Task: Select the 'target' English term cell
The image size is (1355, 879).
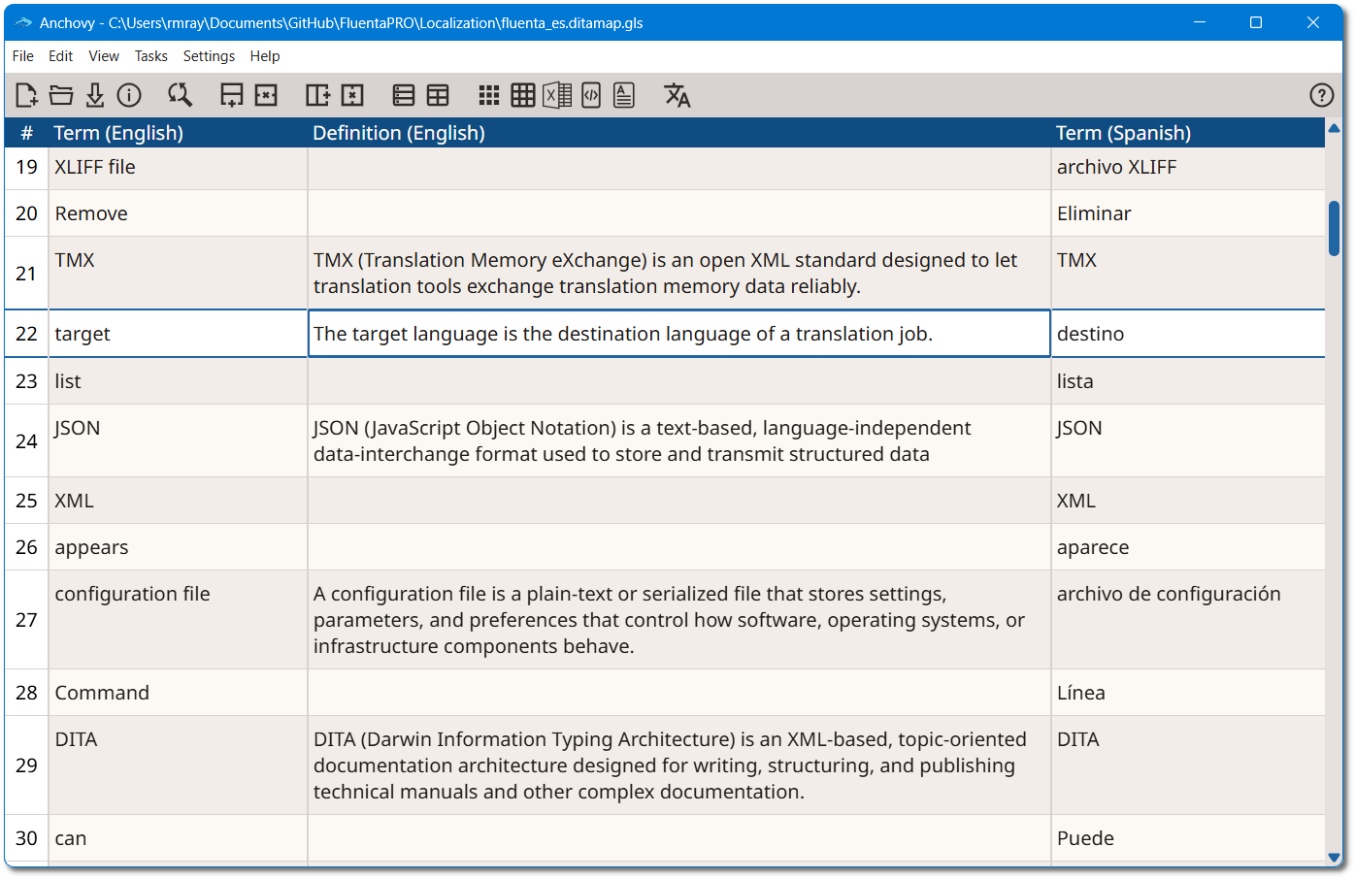Action: pyautogui.click(x=179, y=334)
